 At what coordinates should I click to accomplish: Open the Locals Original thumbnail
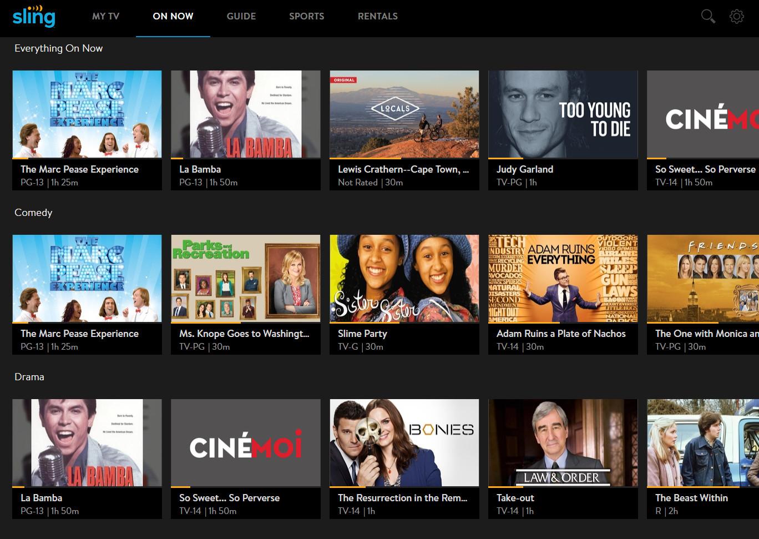click(404, 114)
